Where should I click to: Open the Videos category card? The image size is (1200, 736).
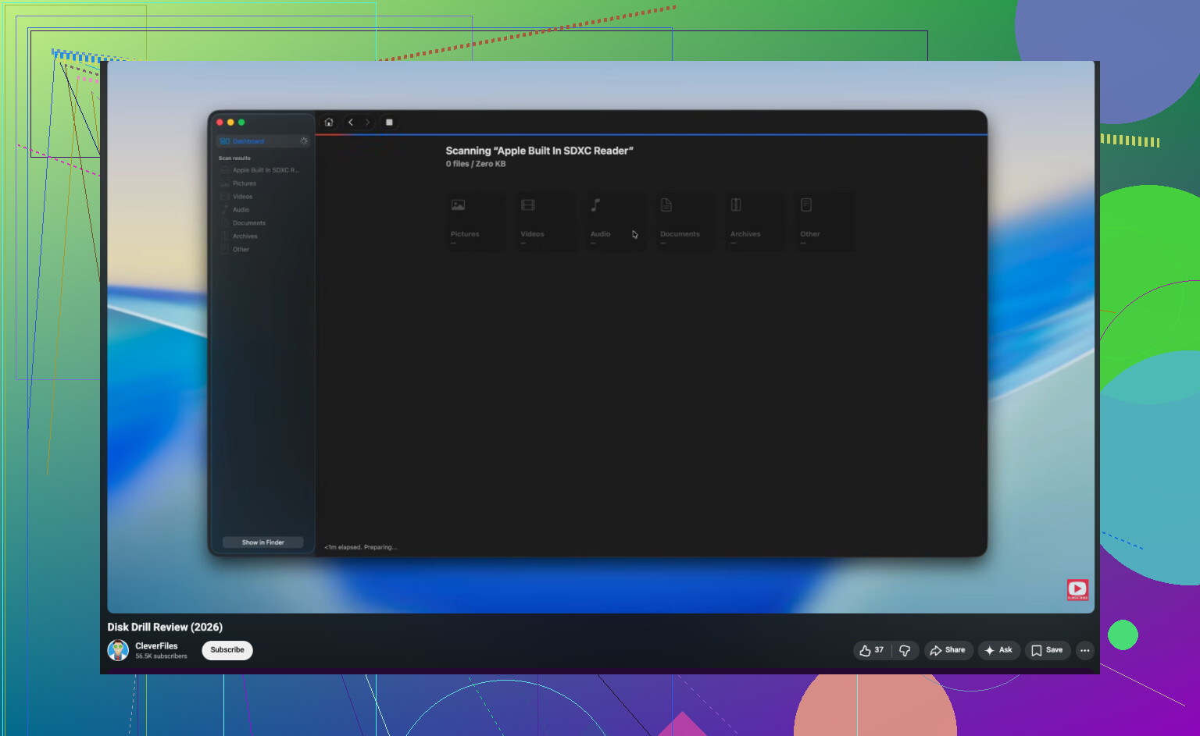tap(545, 222)
